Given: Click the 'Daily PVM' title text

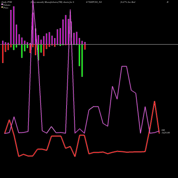Looking at the screenshot, I should [x=7, y=2].
